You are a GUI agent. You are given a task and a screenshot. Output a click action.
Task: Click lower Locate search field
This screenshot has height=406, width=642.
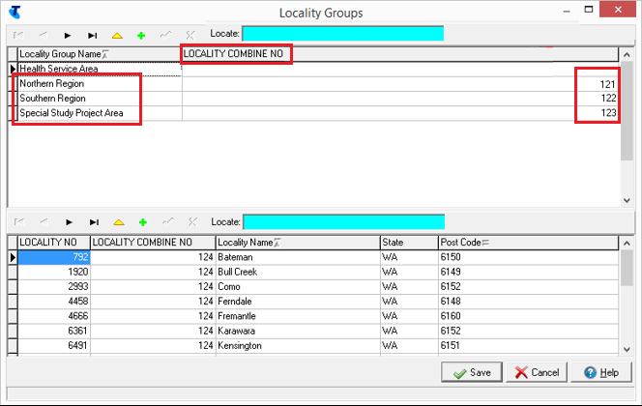[344, 221]
